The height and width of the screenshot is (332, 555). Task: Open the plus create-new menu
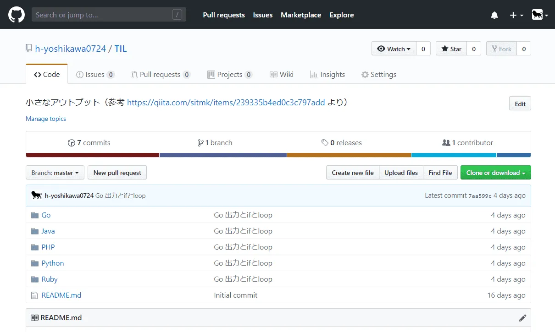[x=516, y=15]
